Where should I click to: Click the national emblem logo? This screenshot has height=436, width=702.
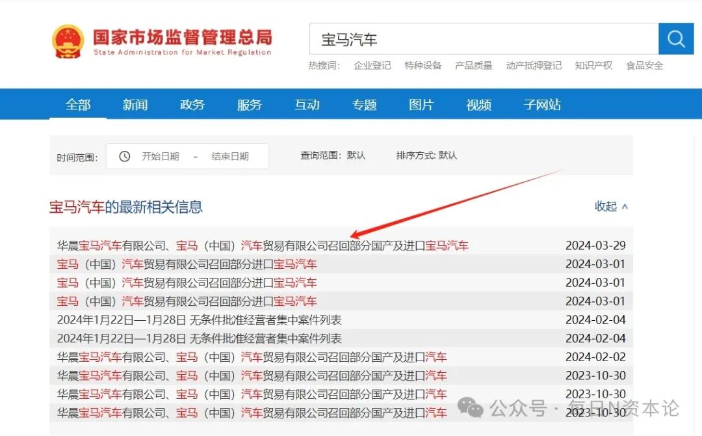(68, 41)
